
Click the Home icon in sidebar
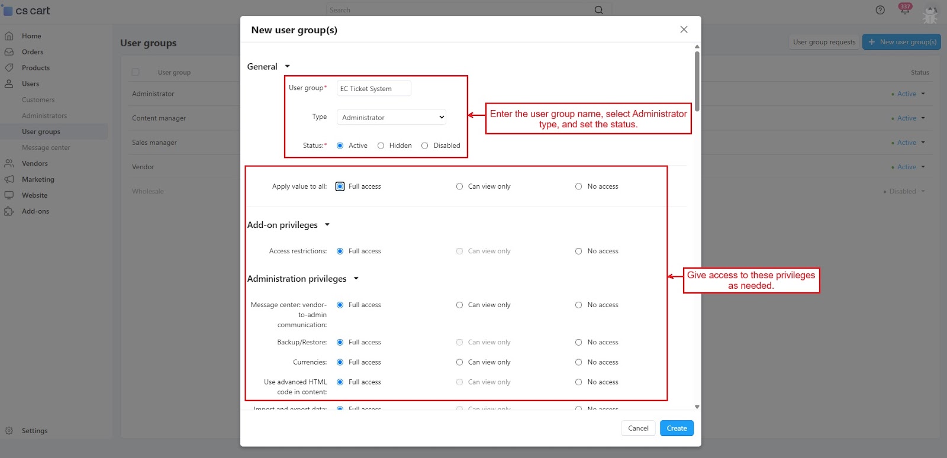click(9, 36)
